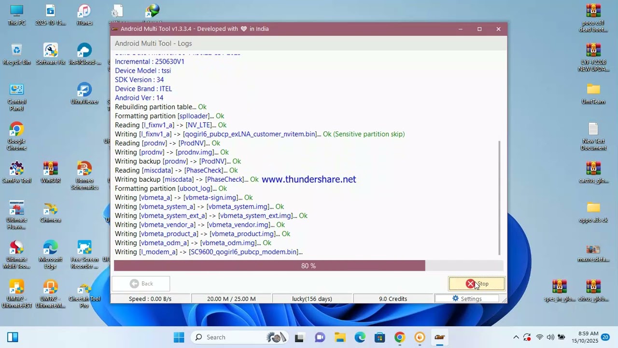Viewport: 618px width, 348px height.
Task: Select LYF-F220B NEW UPDA archive on desktop
Action: click(x=593, y=58)
